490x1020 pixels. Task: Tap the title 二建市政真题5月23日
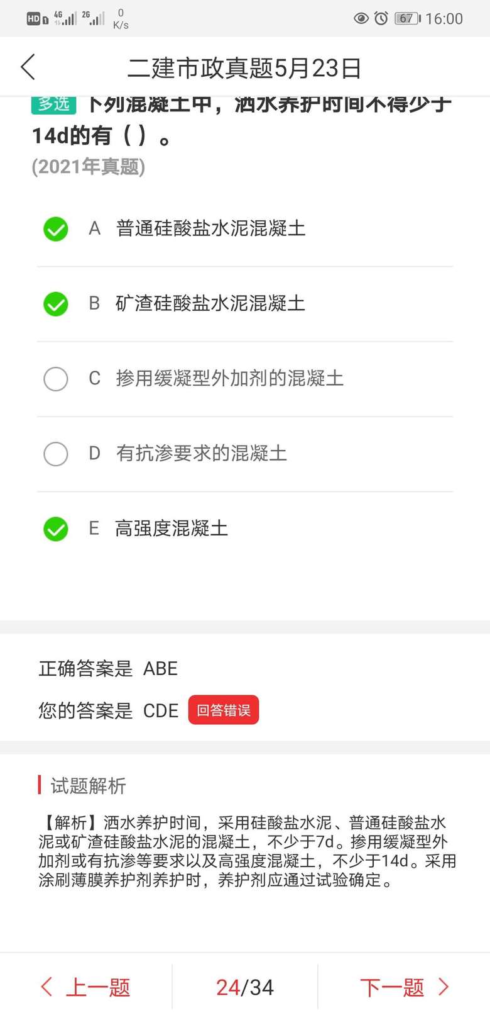point(244,68)
